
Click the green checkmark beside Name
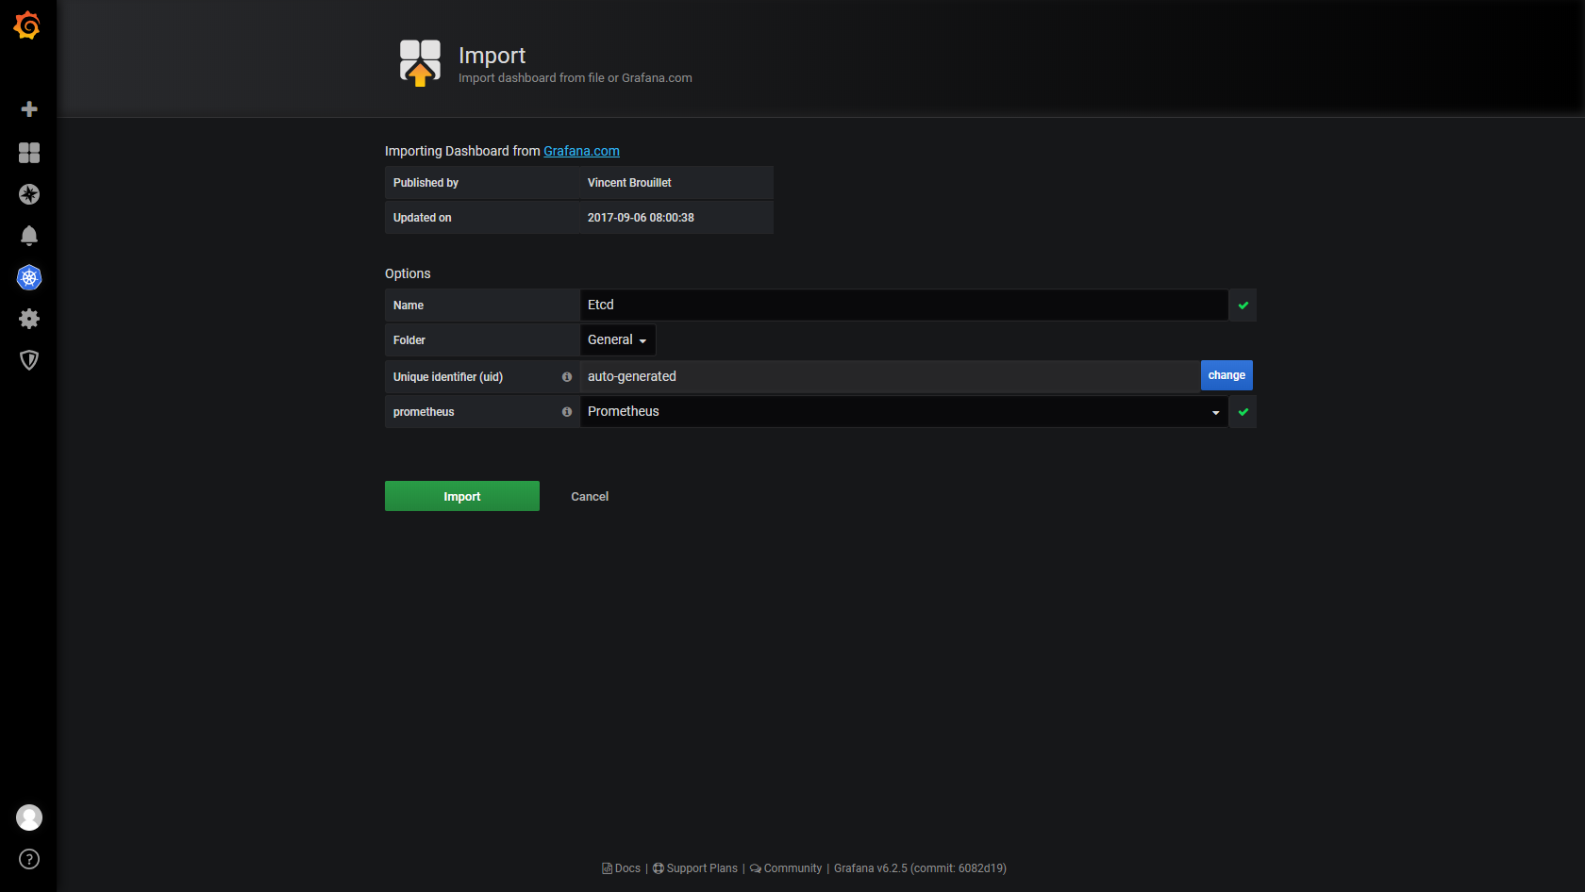point(1243,306)
